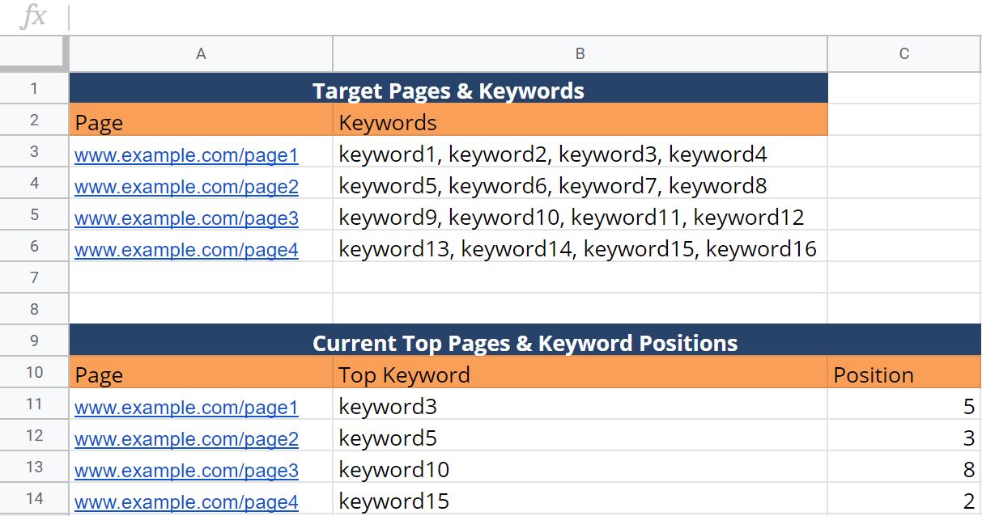Select row 7 header
Viewport: 982px width, 516px height.
click(x=34, y=277)
